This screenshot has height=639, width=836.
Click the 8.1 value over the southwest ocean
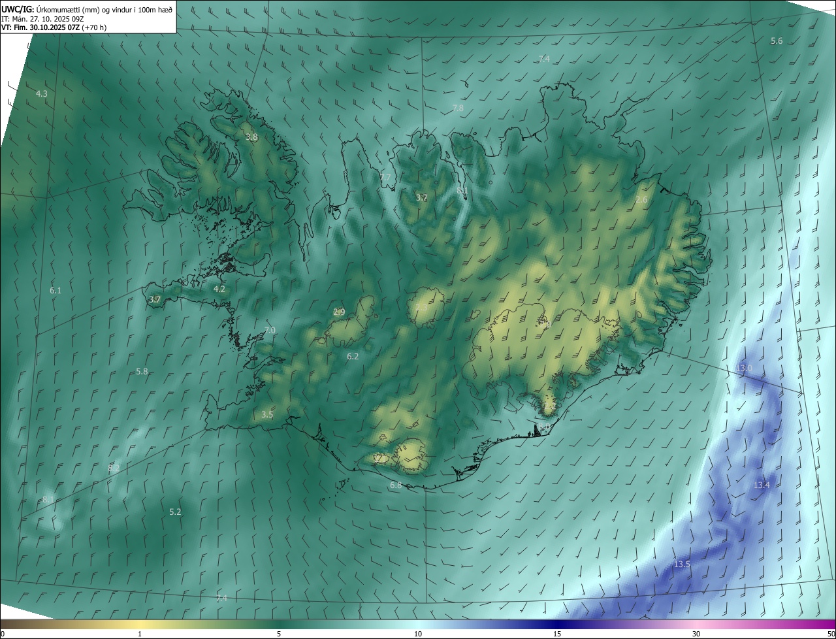(48, 500)
